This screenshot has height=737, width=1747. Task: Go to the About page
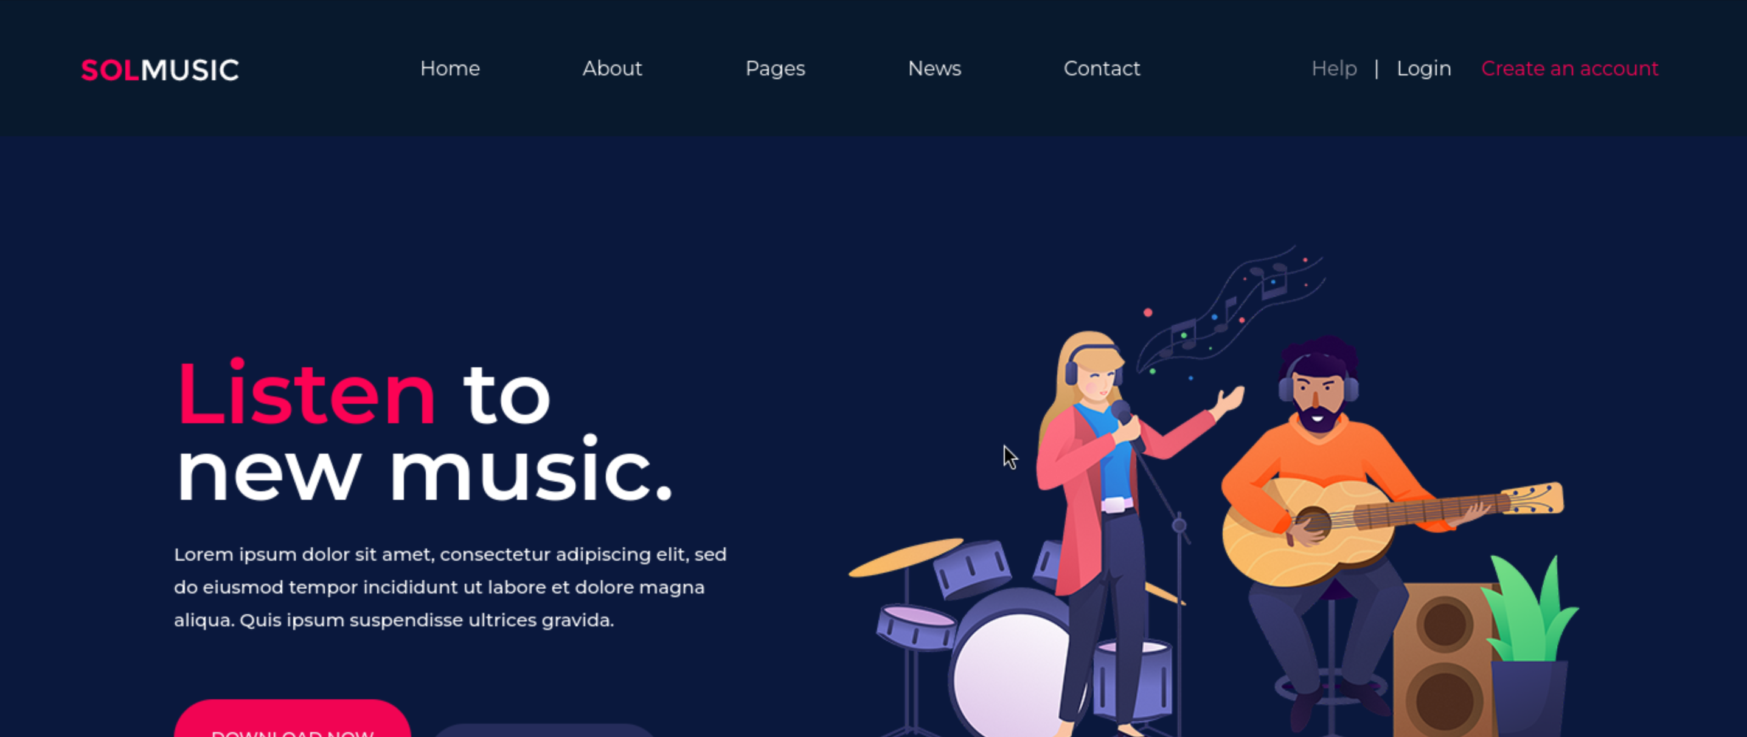coord(612,69)
